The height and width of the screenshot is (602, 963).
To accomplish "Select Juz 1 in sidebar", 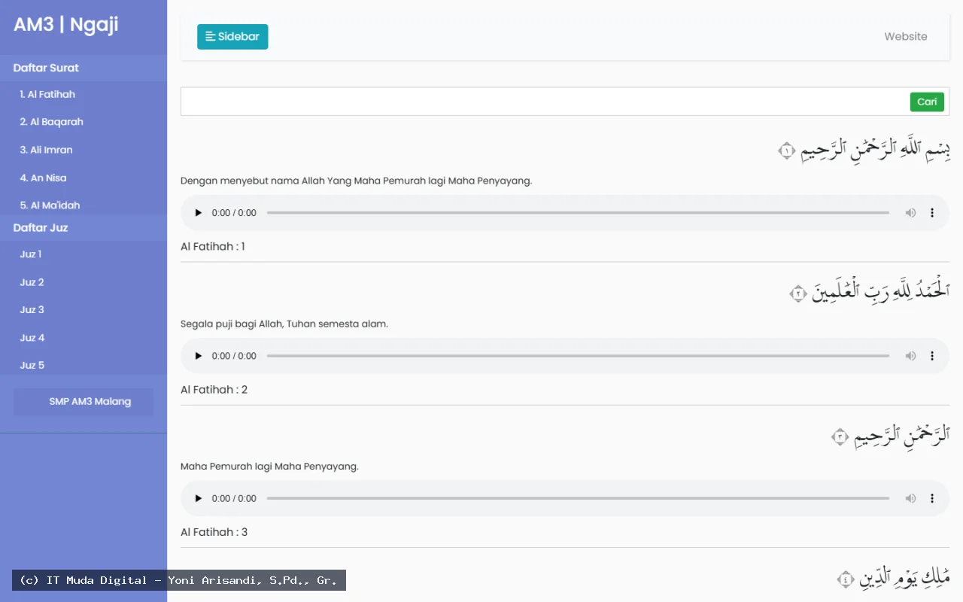I will pyautogui.click(x=31, y=254).
